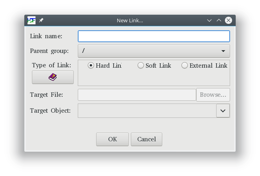Click the Type of Link label
This screenshot has height=176, width=260.
51,65
